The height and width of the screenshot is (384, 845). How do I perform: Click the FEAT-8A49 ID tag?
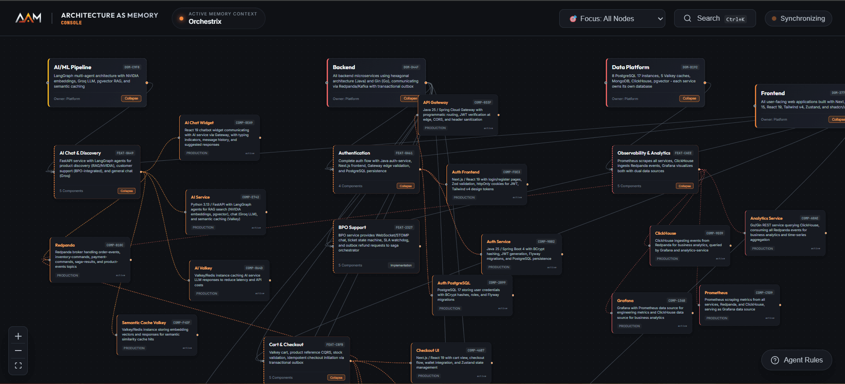[125, 153]
